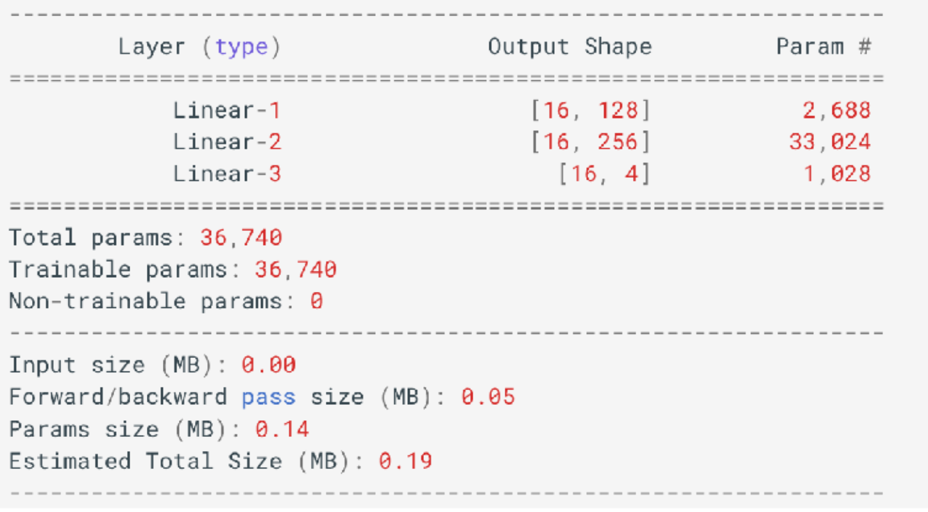The image size is (928, 512).
Task: Click the 33,024 parameter count
Action: [x=830, y=142]
